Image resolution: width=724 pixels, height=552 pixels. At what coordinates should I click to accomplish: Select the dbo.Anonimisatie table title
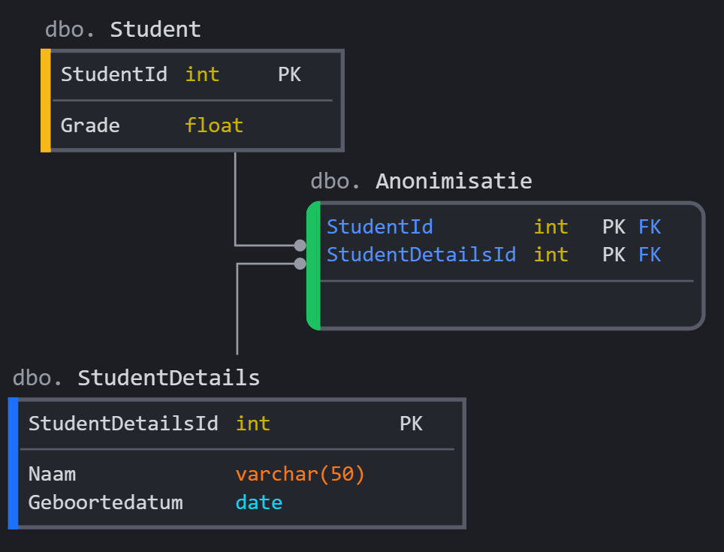[421, 181]
